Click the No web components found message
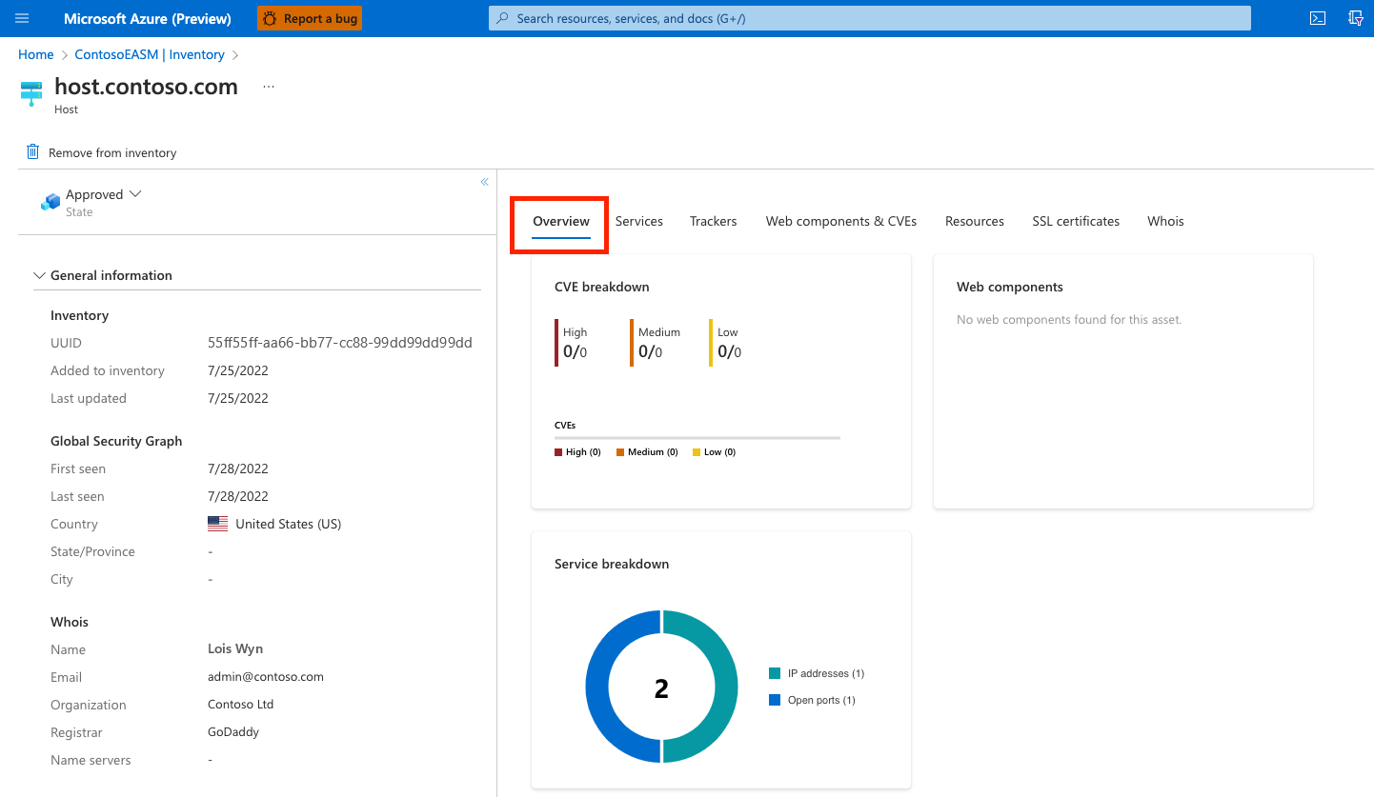 (1069, 320)
